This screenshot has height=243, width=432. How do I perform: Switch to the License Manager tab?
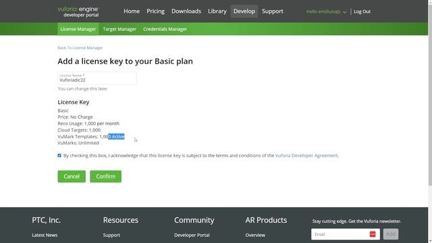tap(78, 29)
